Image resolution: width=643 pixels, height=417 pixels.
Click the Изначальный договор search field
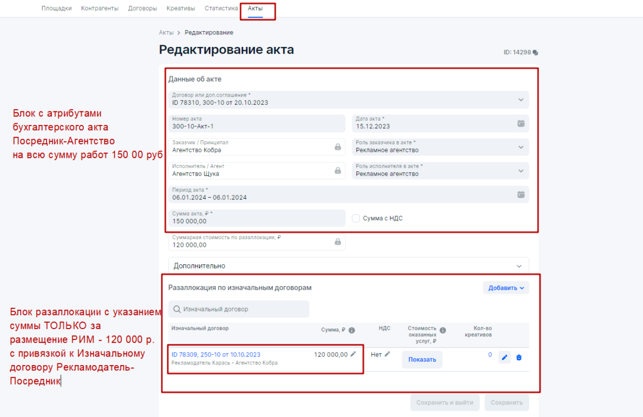[238, 309]
